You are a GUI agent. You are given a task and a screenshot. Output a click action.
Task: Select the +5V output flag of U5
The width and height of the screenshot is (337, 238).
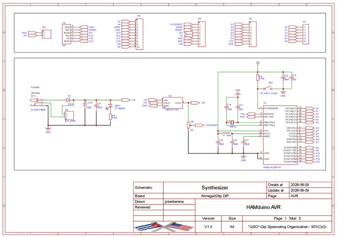tap(195, 103)
